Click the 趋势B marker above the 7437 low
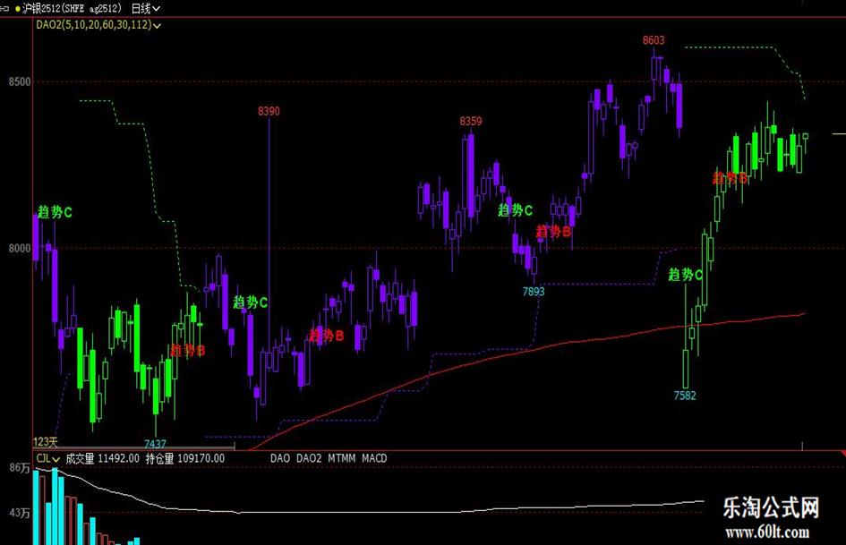Screen dimensions: 846x545 (x=188, y=351)
